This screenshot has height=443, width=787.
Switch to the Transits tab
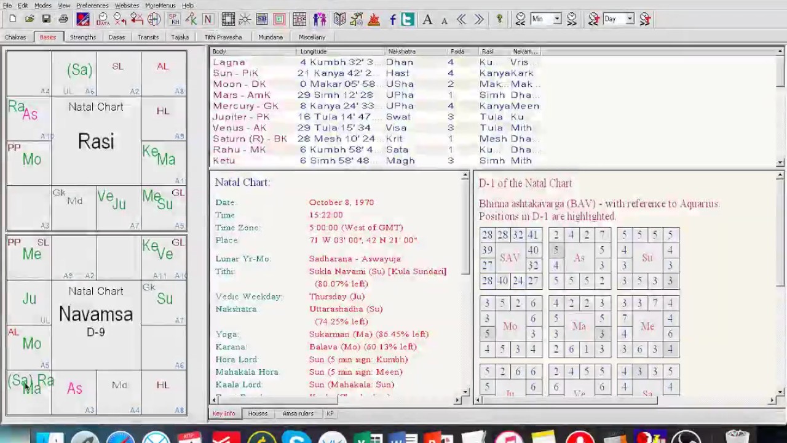point(148,37)
